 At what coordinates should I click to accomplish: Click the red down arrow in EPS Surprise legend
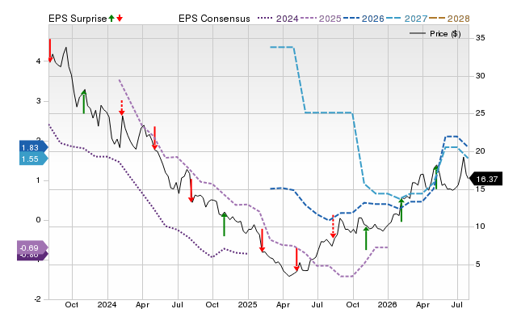coord(120,19)
